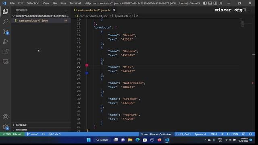Click line number 30 in gutter
This screenshot has width=258, height=145.
79,99
